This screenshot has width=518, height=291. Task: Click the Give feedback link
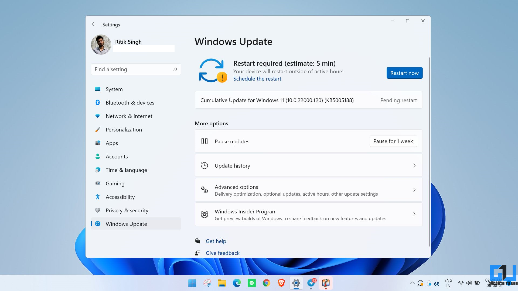(223, 253)
